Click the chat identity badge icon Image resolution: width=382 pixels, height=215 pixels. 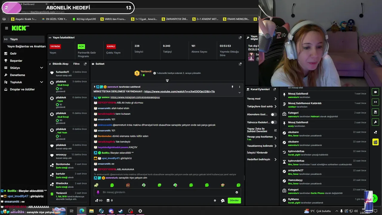coord(223,200)
